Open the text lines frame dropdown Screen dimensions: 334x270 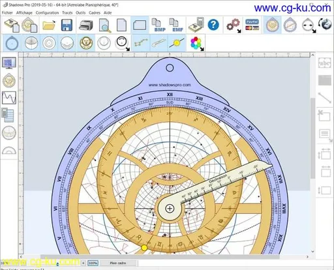(x=326, y=135)
